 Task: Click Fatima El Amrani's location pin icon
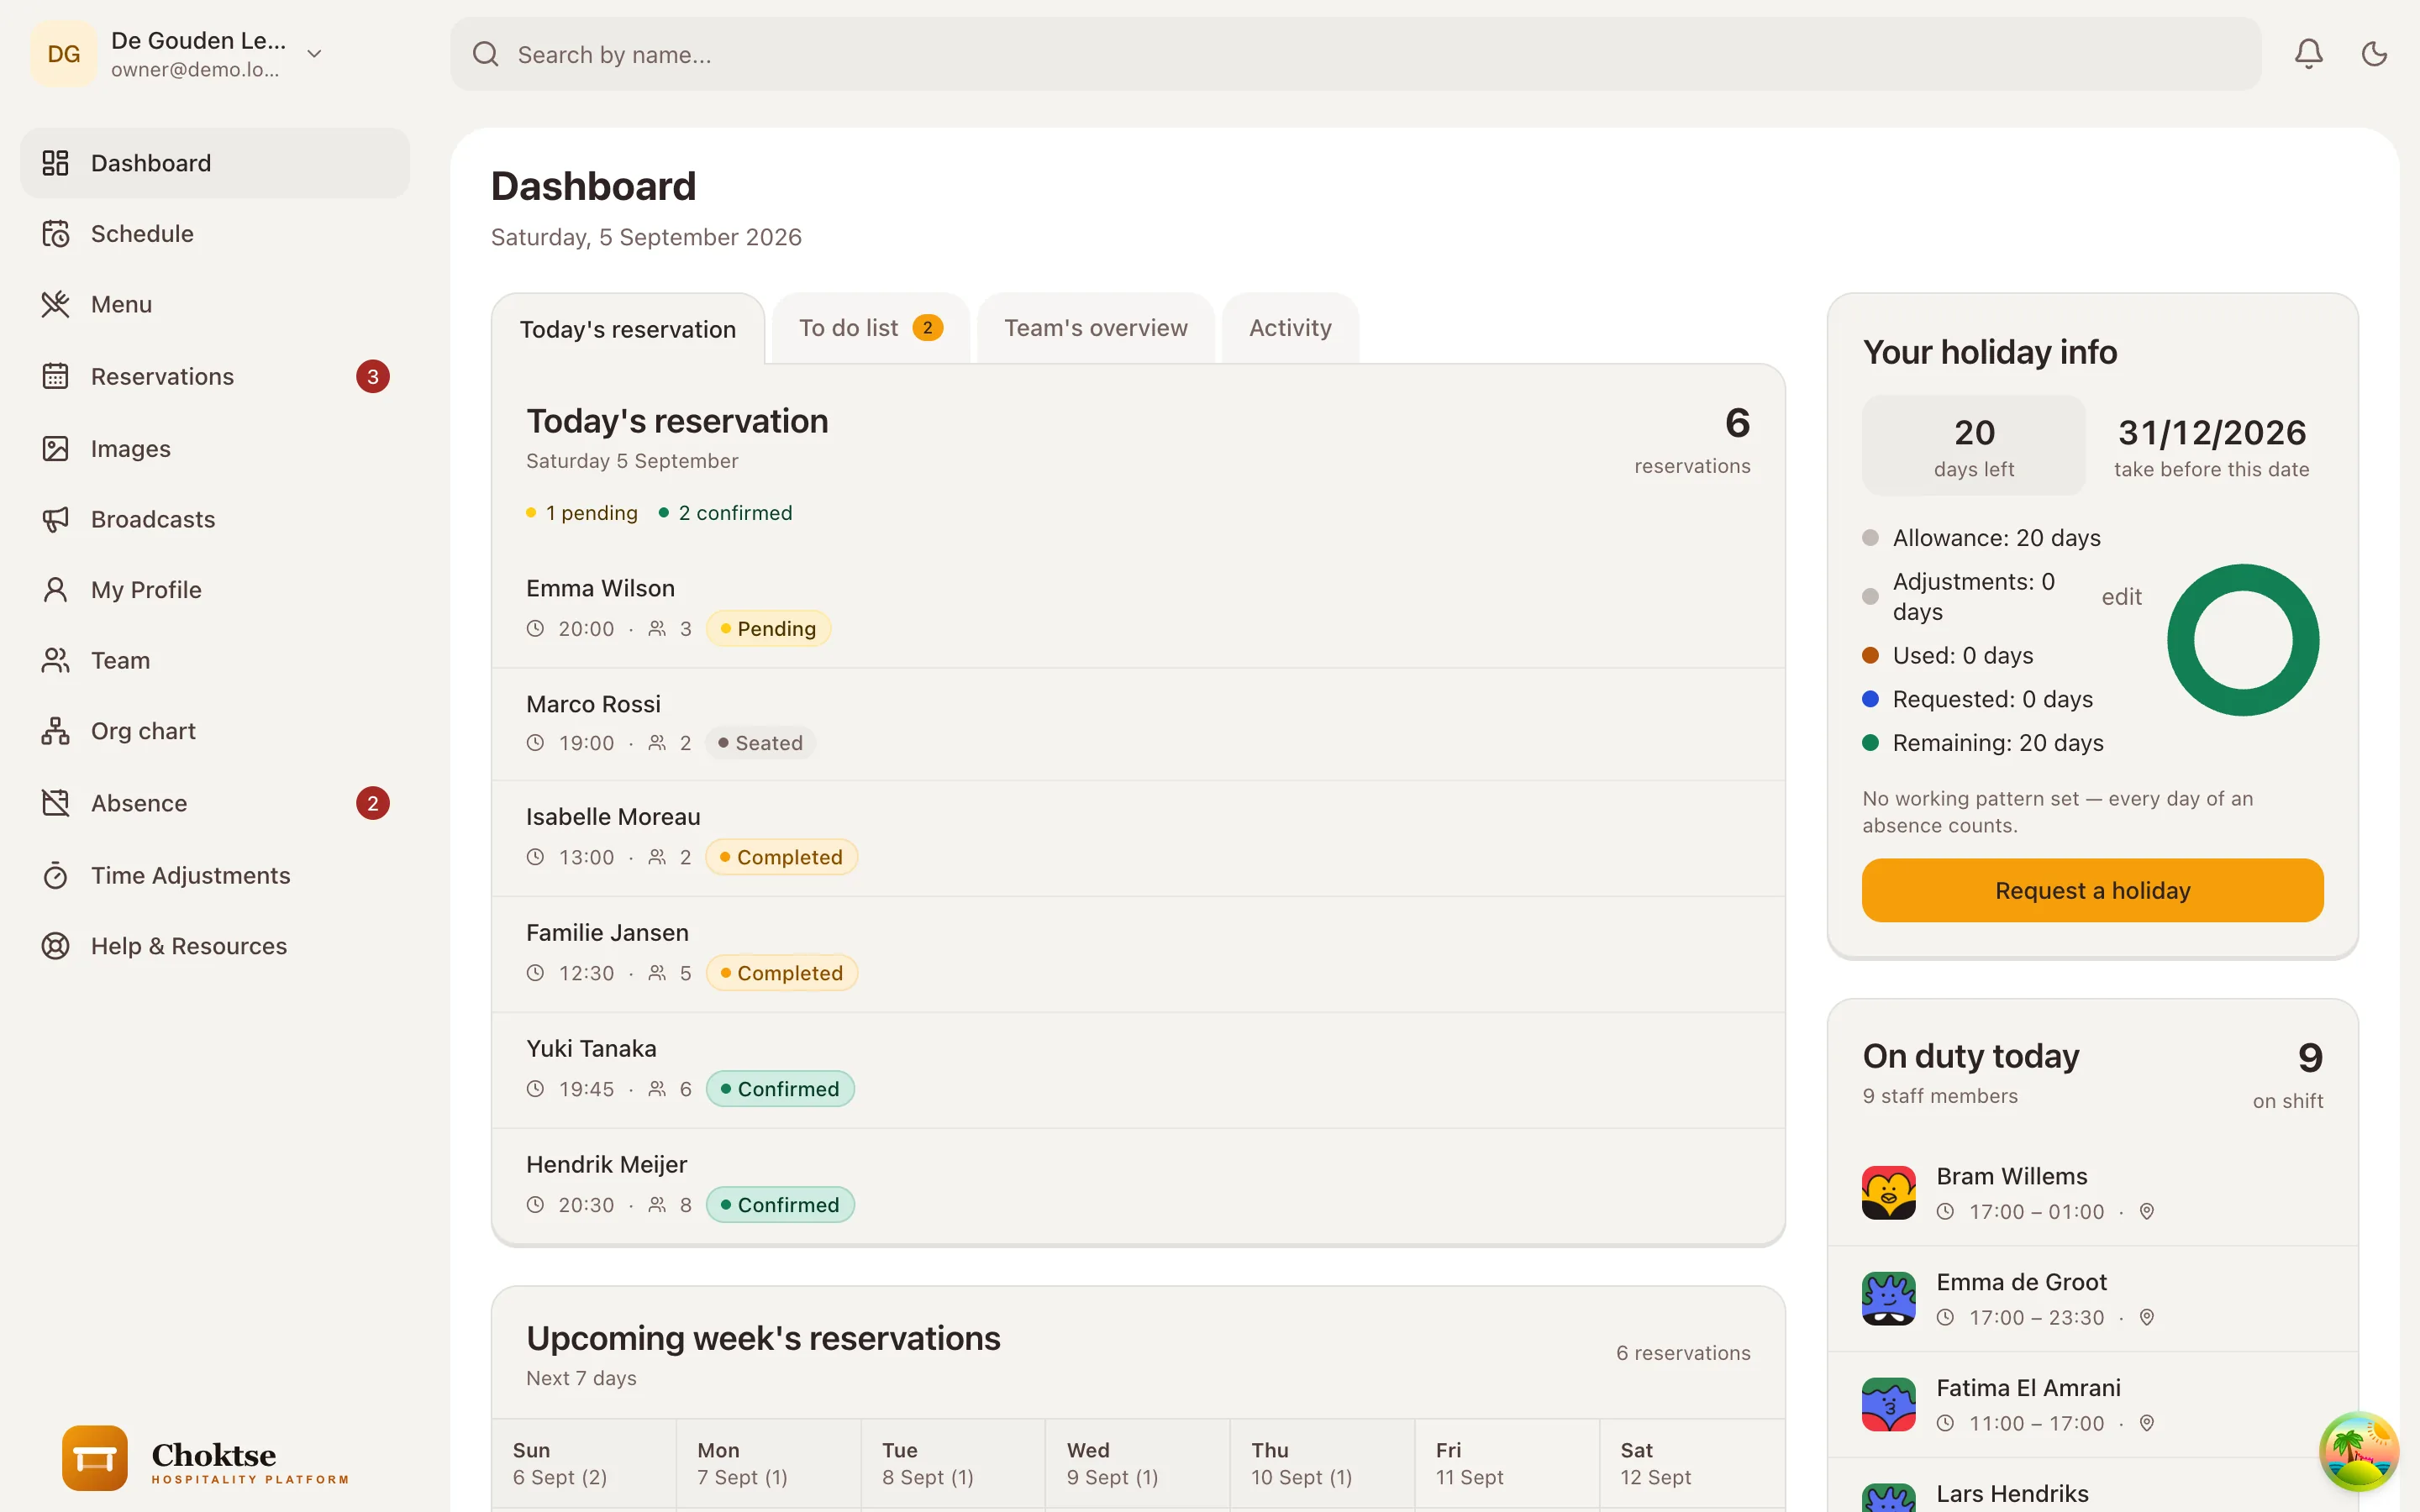pos(2146,1423)
